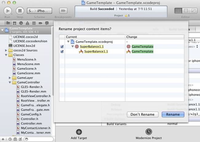Click the cocos2d Sources folder icon
The width and height of the screenshot is (200, 142).
pos(10,50)
